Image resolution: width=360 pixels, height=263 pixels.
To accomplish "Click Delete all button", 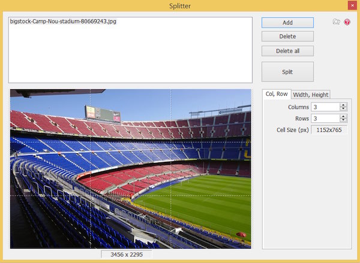I will click(x=287, y=51).
